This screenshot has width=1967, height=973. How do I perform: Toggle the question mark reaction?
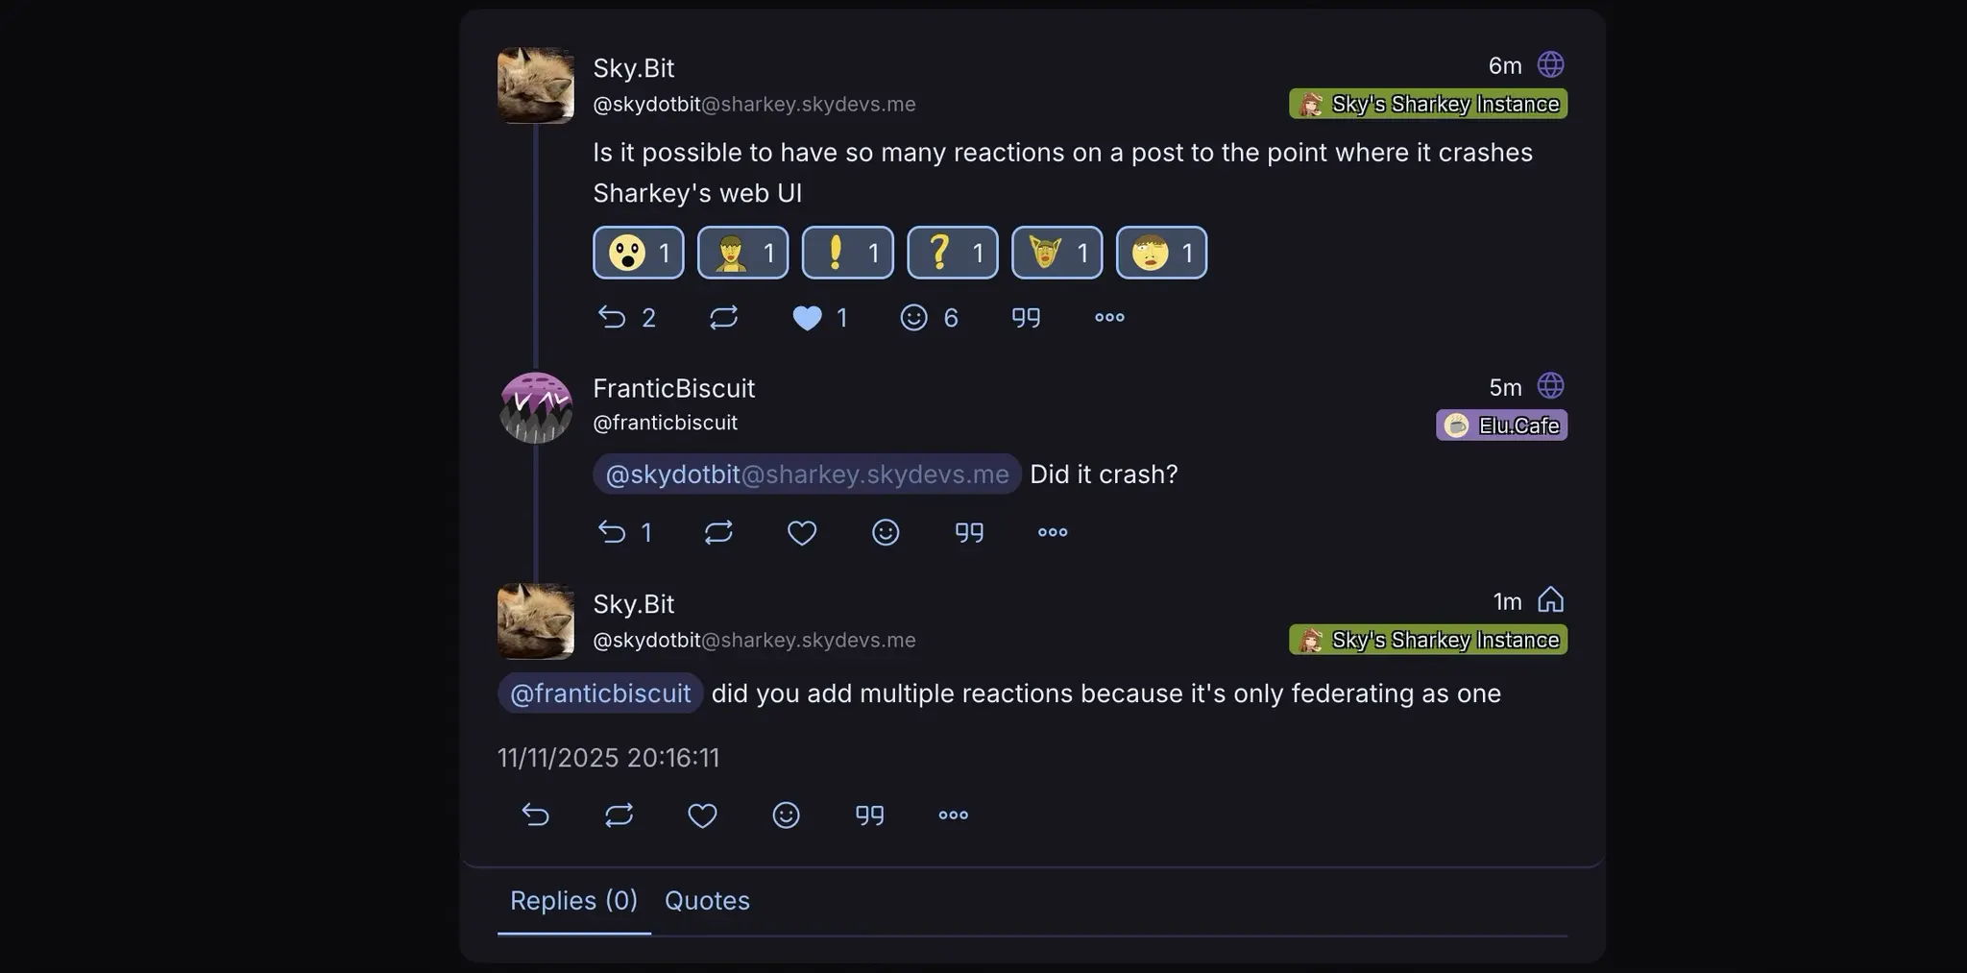click(x=952, y=253)
